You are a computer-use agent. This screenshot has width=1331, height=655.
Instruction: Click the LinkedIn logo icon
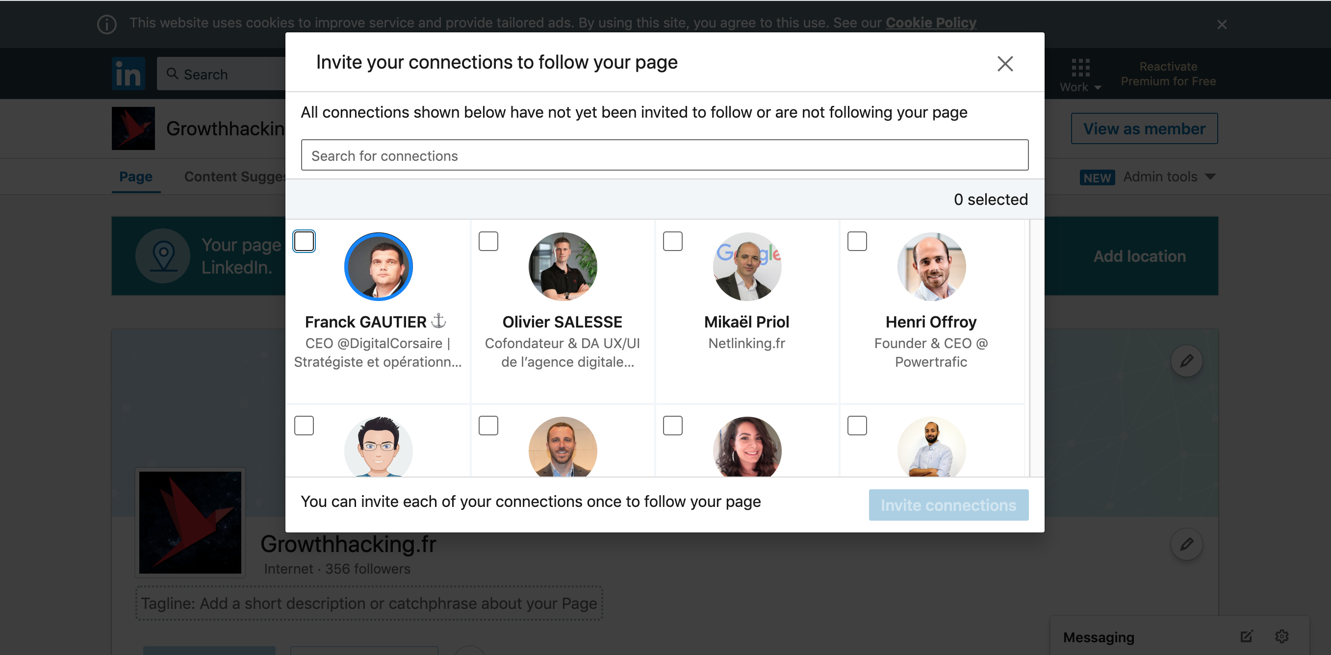click(128, 74)
